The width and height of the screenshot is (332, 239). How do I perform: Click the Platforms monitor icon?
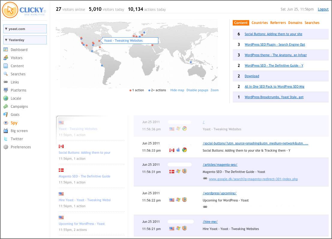click(5, 90)
